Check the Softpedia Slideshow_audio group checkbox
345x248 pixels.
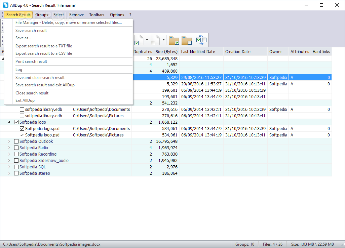click(x=16, y=161)
